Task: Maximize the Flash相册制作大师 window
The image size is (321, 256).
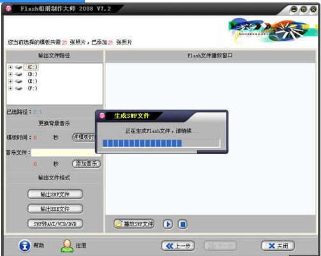Action: click(304, 10)
